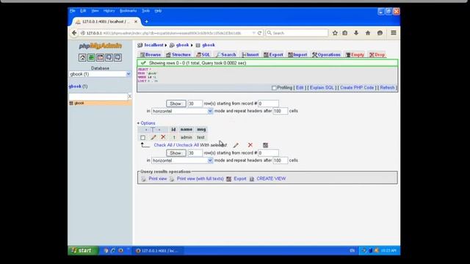Screen dimensions: 470x264
Task: Click the Print view link
Action: click(x=158, y=179)
